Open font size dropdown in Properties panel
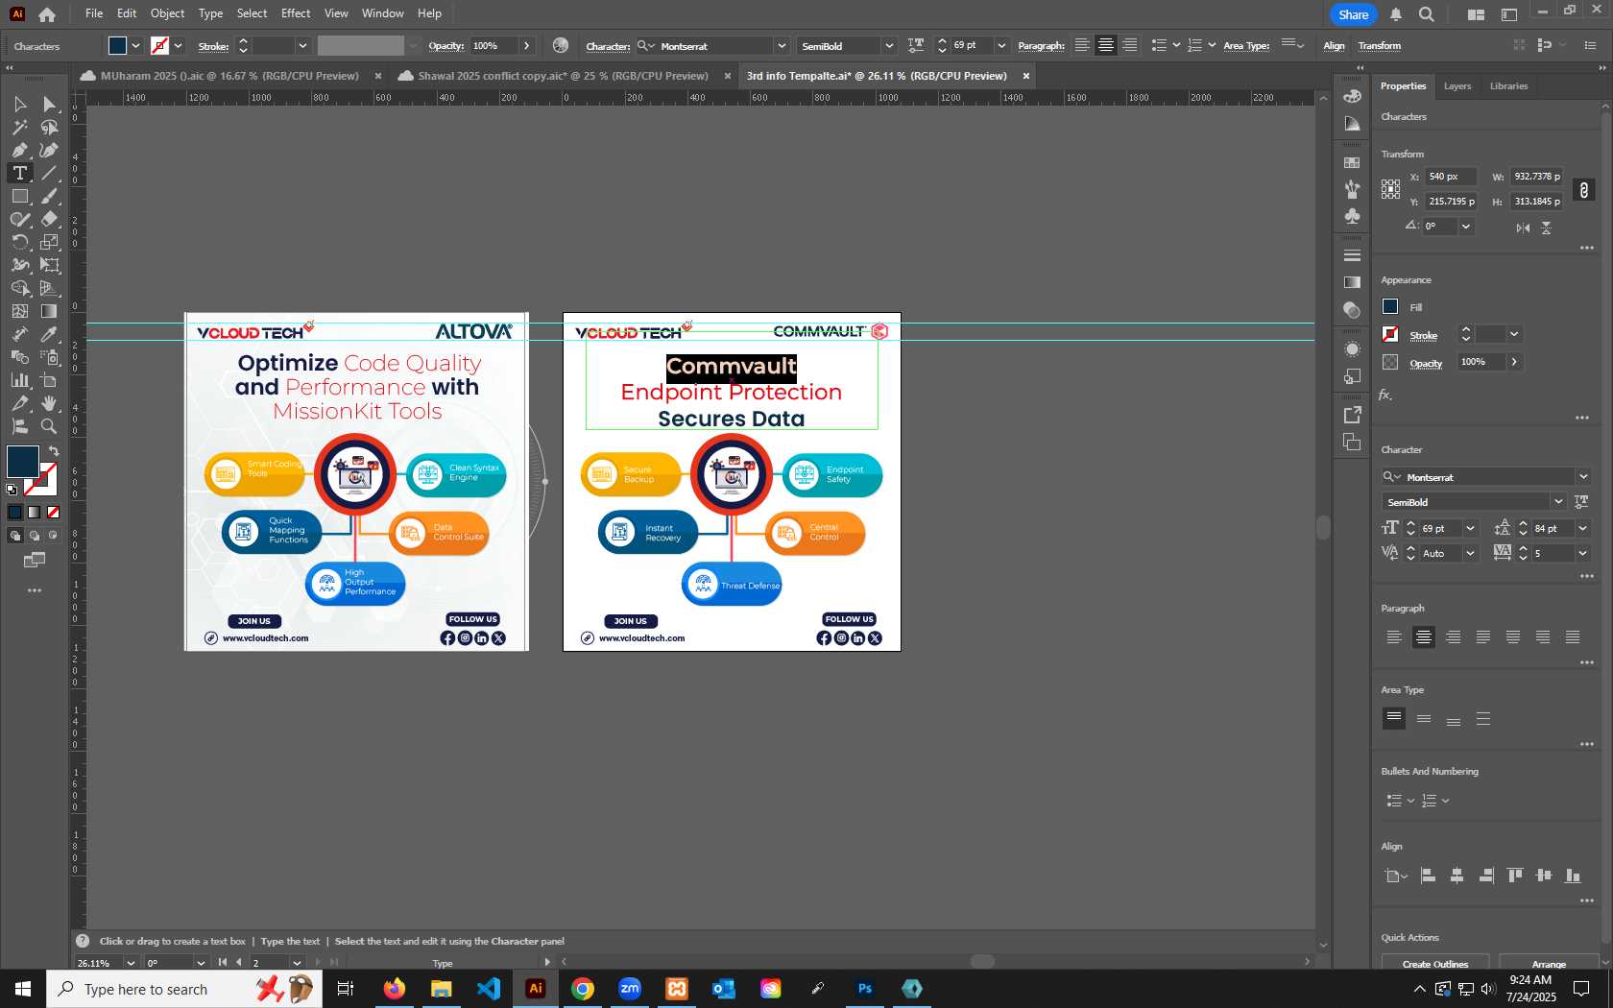This screenshot has width=1613, height=1008. coord(1470,528)
